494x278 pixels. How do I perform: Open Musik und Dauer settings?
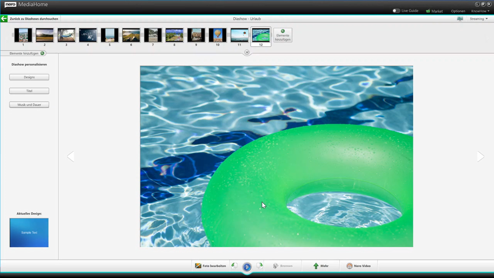[x=29, y=105]
